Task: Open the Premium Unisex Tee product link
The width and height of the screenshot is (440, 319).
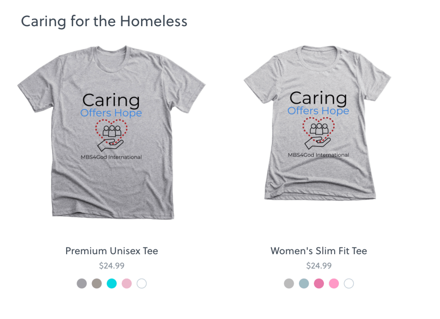Action: (x=112, y=251)
